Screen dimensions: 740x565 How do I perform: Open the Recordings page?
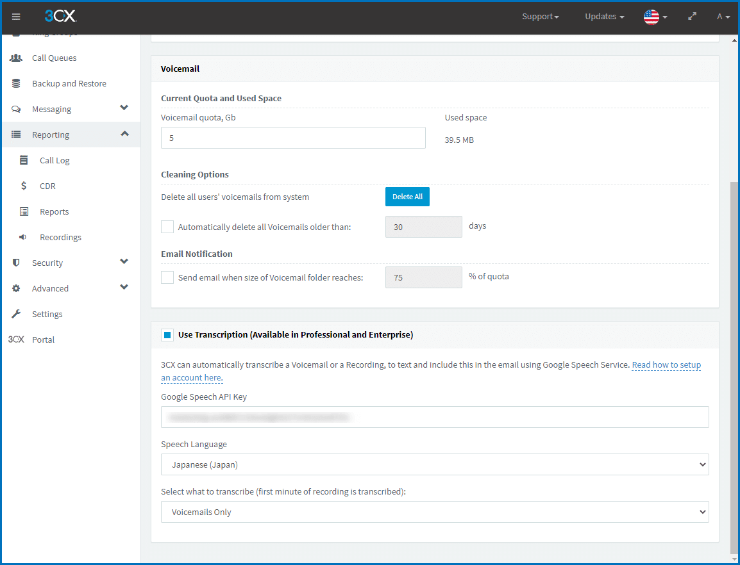pos(60,237)
